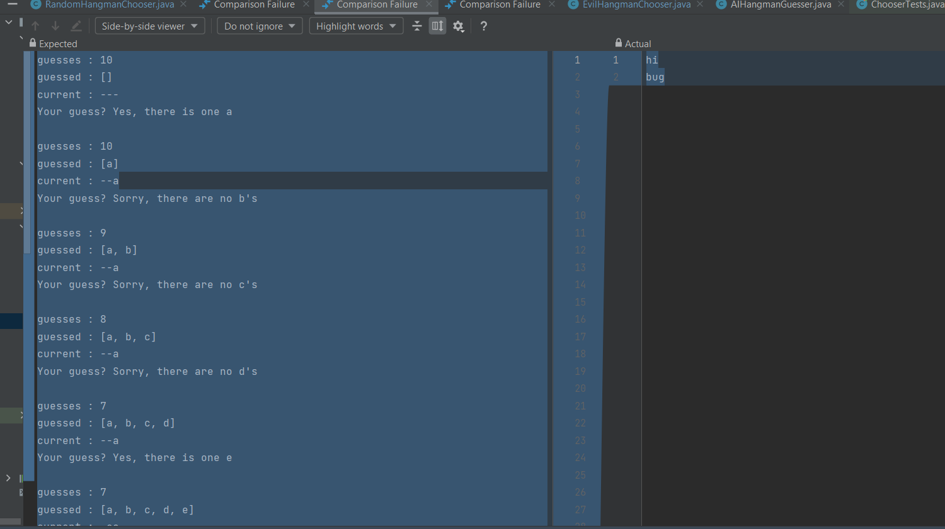945x529 pixels.
Task: Open the diff settings gear menu
Action: click(459, 26)
